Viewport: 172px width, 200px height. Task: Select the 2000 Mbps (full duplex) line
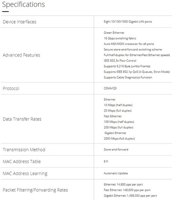point(119,139)
